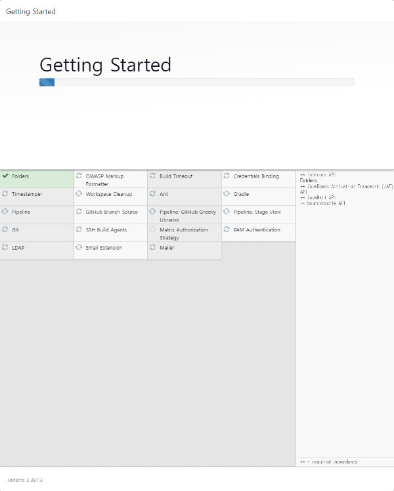Click the Folders plugin label

point(20,176)
